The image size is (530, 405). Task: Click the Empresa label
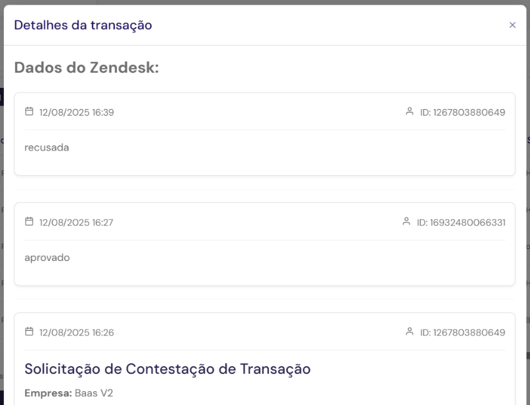point(48,393)
